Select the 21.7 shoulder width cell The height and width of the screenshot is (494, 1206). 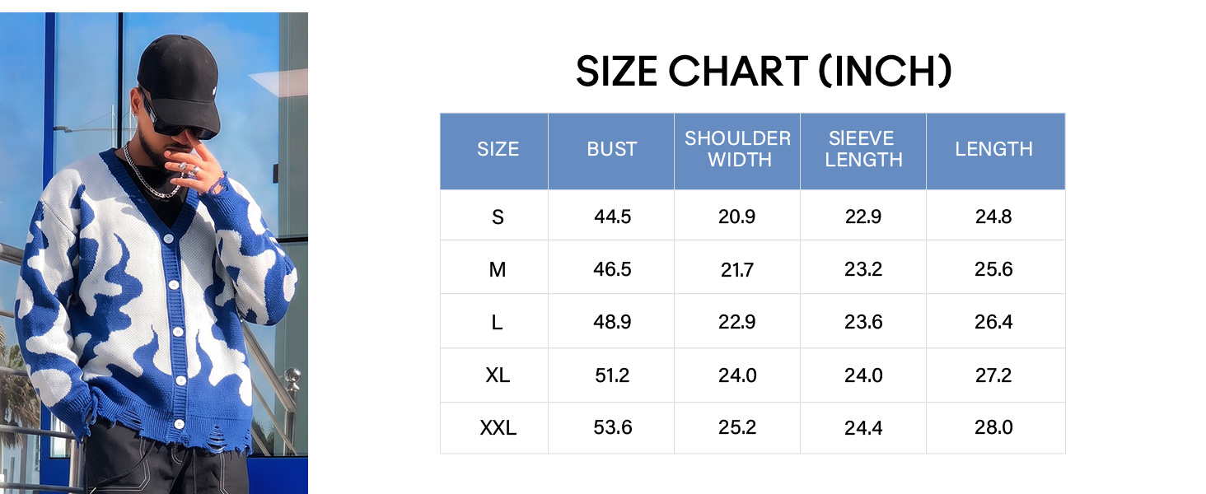click(737, 270)
